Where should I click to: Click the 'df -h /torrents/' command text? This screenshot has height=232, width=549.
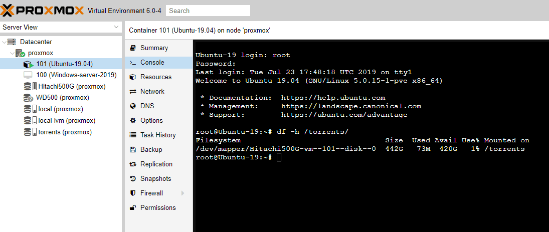[x=313, y=132]
